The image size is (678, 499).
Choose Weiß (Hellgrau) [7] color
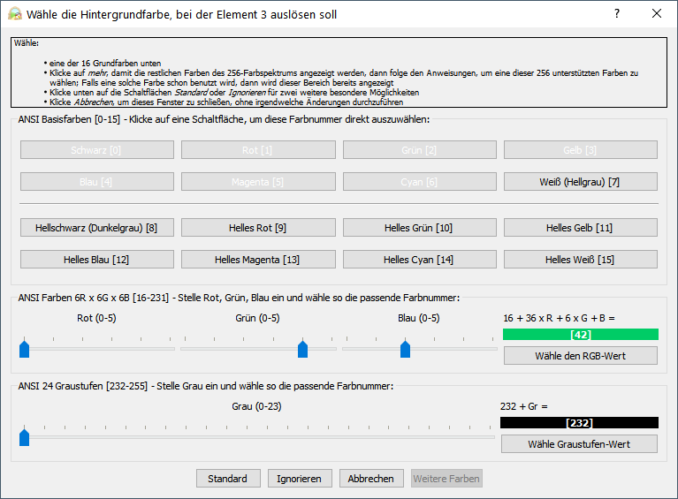click(580, 182)
